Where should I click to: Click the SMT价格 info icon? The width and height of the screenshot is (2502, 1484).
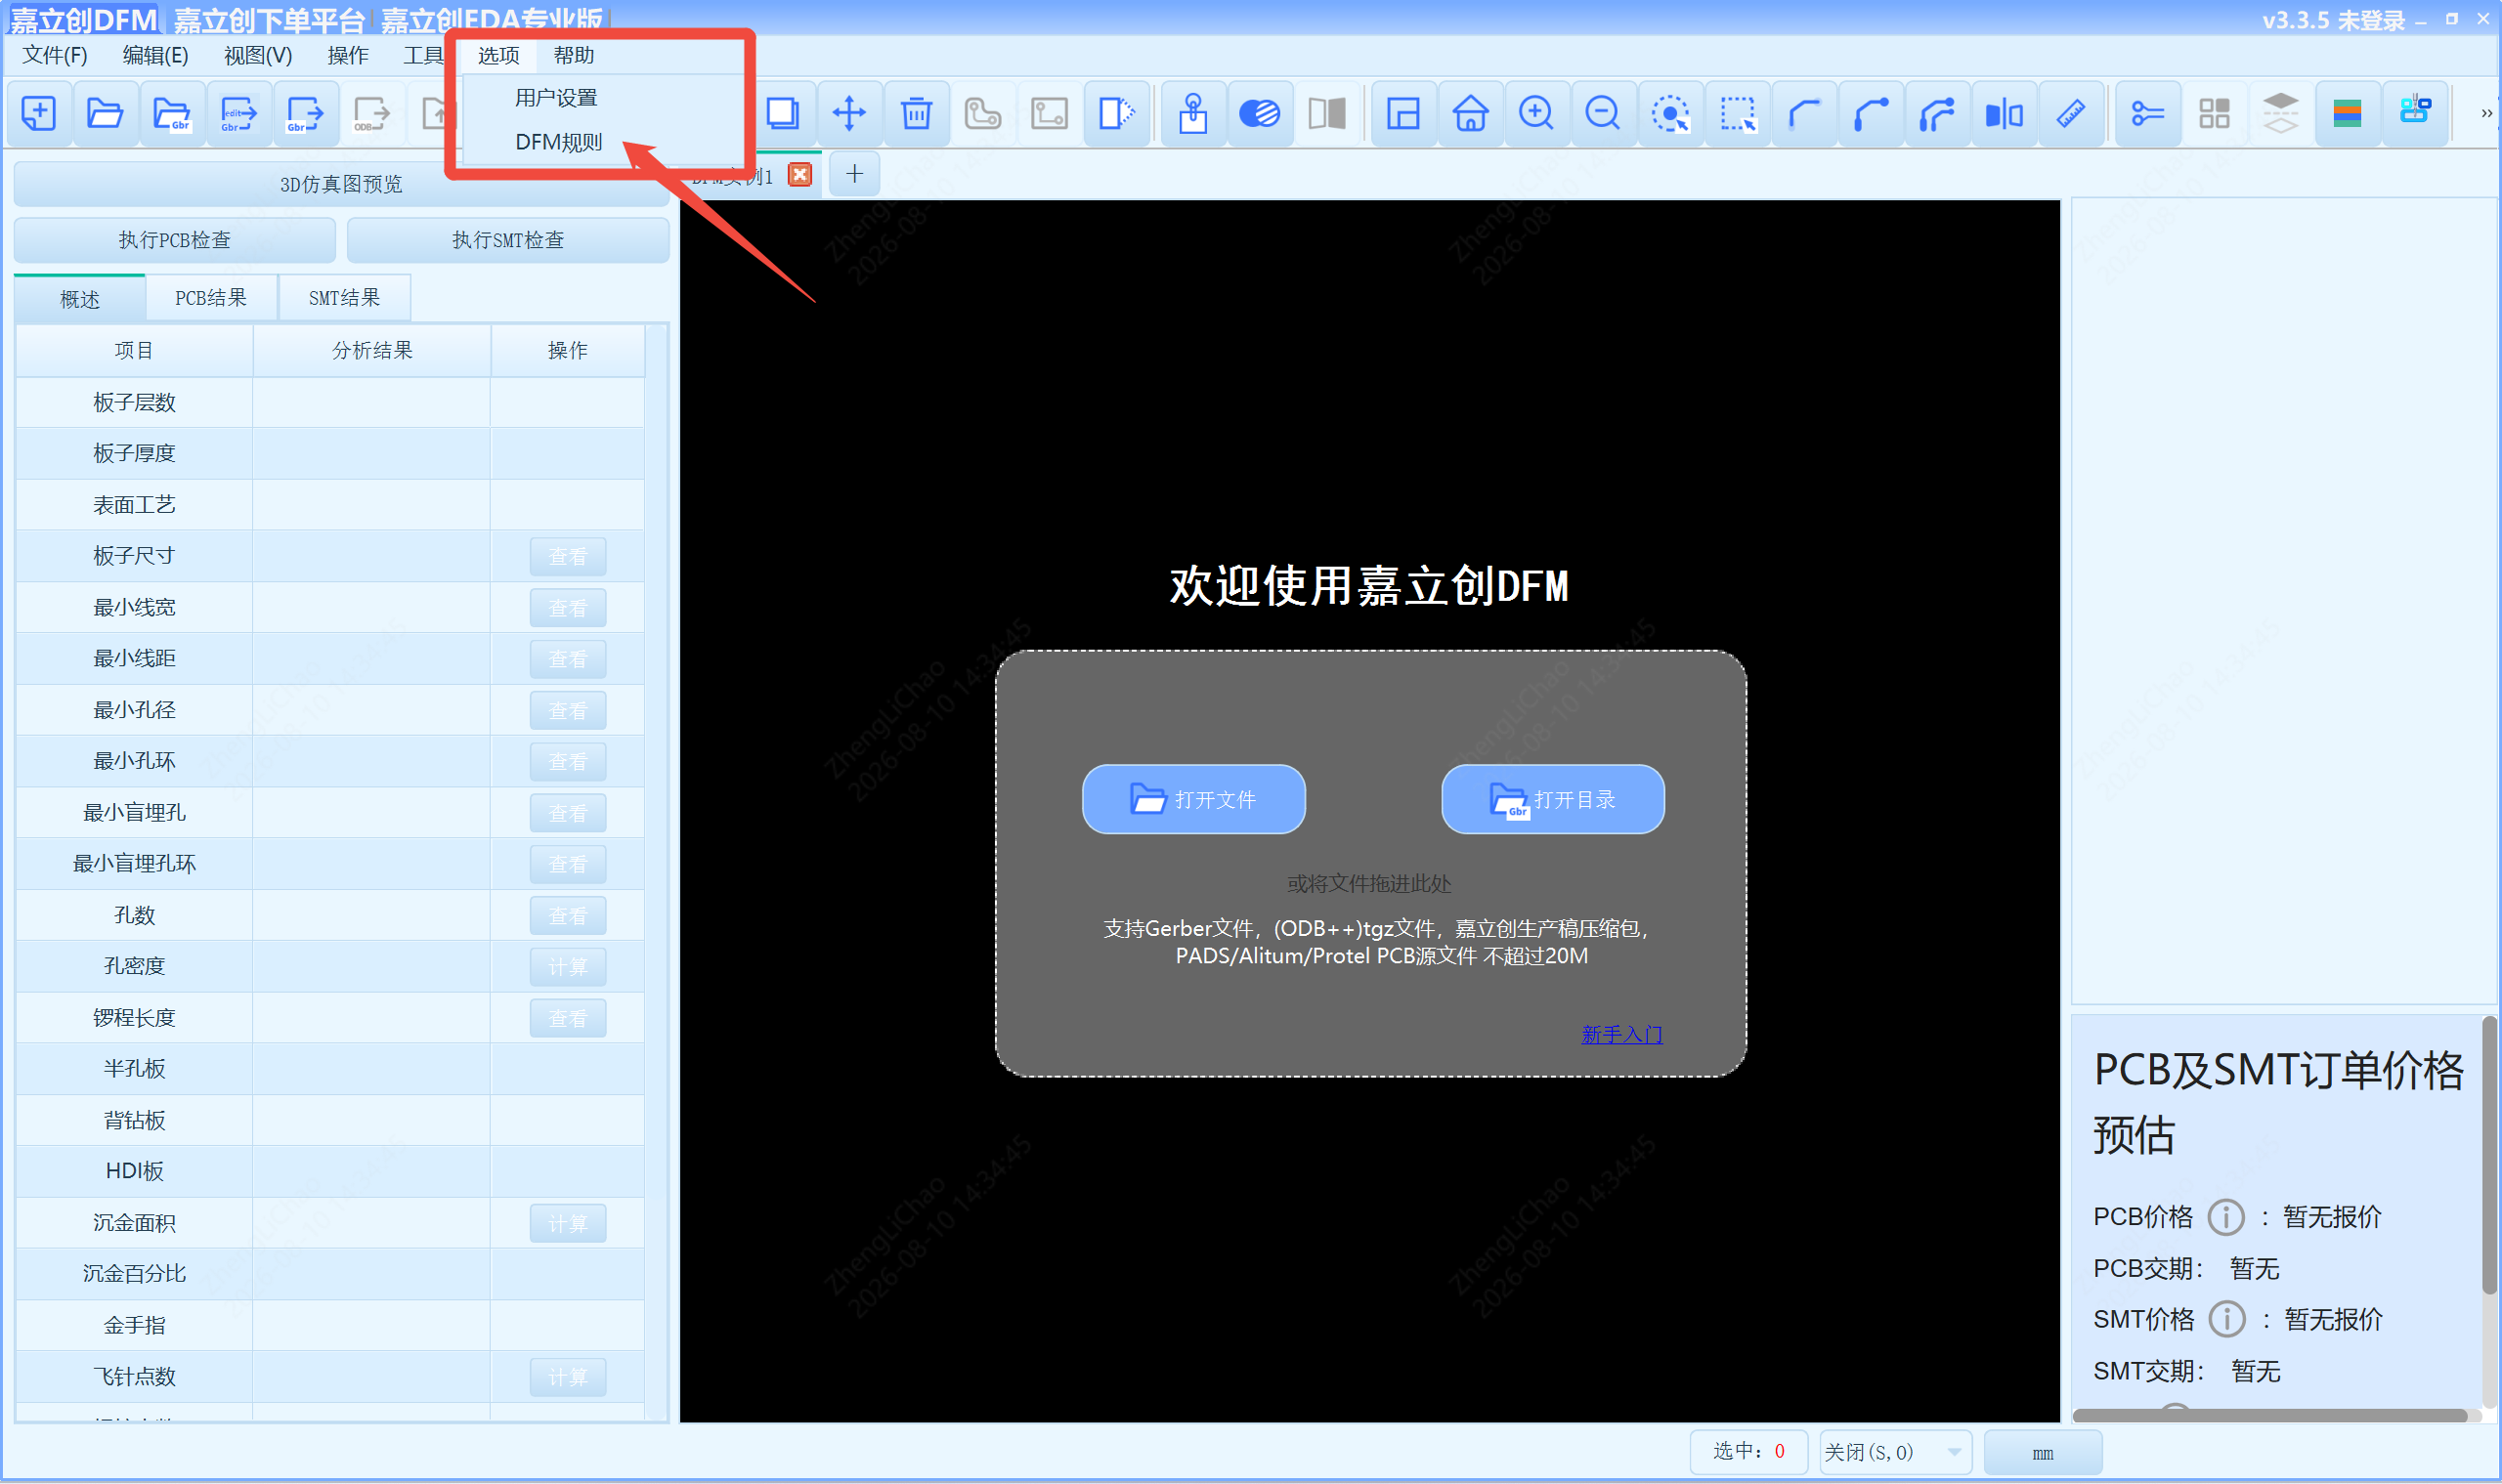pos(2227,1319)
